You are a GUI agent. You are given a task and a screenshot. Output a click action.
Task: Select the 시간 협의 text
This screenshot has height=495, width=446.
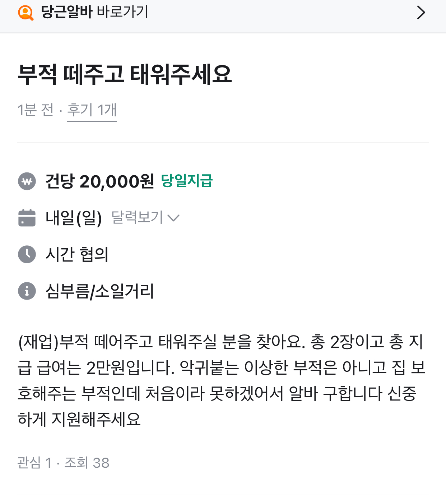(x=77, y=254)
